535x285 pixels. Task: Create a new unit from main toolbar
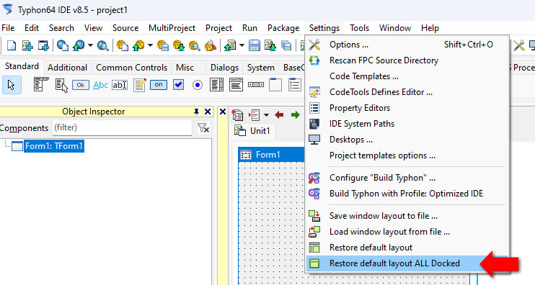(x=27, y=45)
